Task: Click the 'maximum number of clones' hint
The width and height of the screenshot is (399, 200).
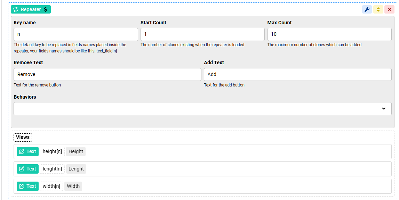Action: 314,45
